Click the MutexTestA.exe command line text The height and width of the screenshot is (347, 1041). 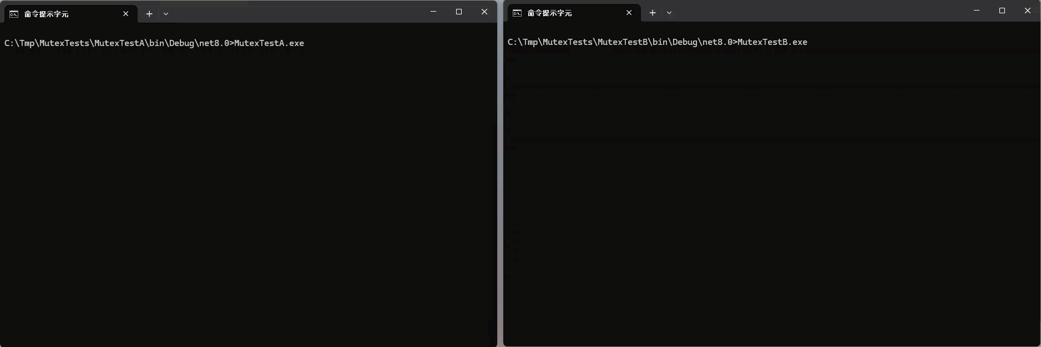(154, 43)
